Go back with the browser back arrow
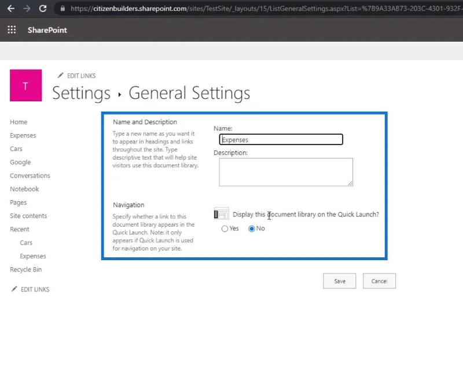463x366 pixels. pos(11,9)
